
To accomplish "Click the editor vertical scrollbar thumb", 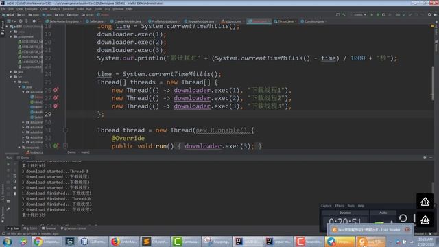I will click(433, 82).
